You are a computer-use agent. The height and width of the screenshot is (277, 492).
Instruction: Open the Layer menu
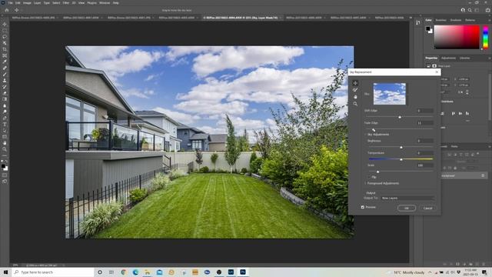click(38, 3)
